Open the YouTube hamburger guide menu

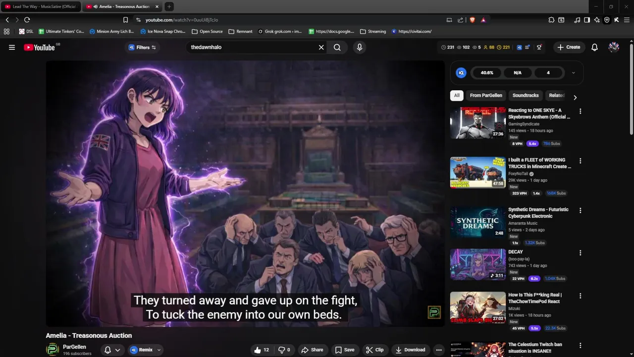[x=12, y=47]
